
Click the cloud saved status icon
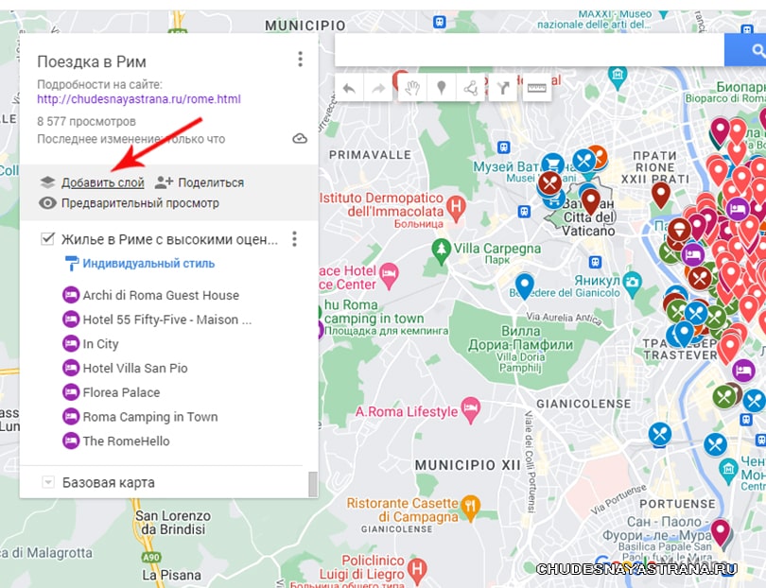point(300,139)
